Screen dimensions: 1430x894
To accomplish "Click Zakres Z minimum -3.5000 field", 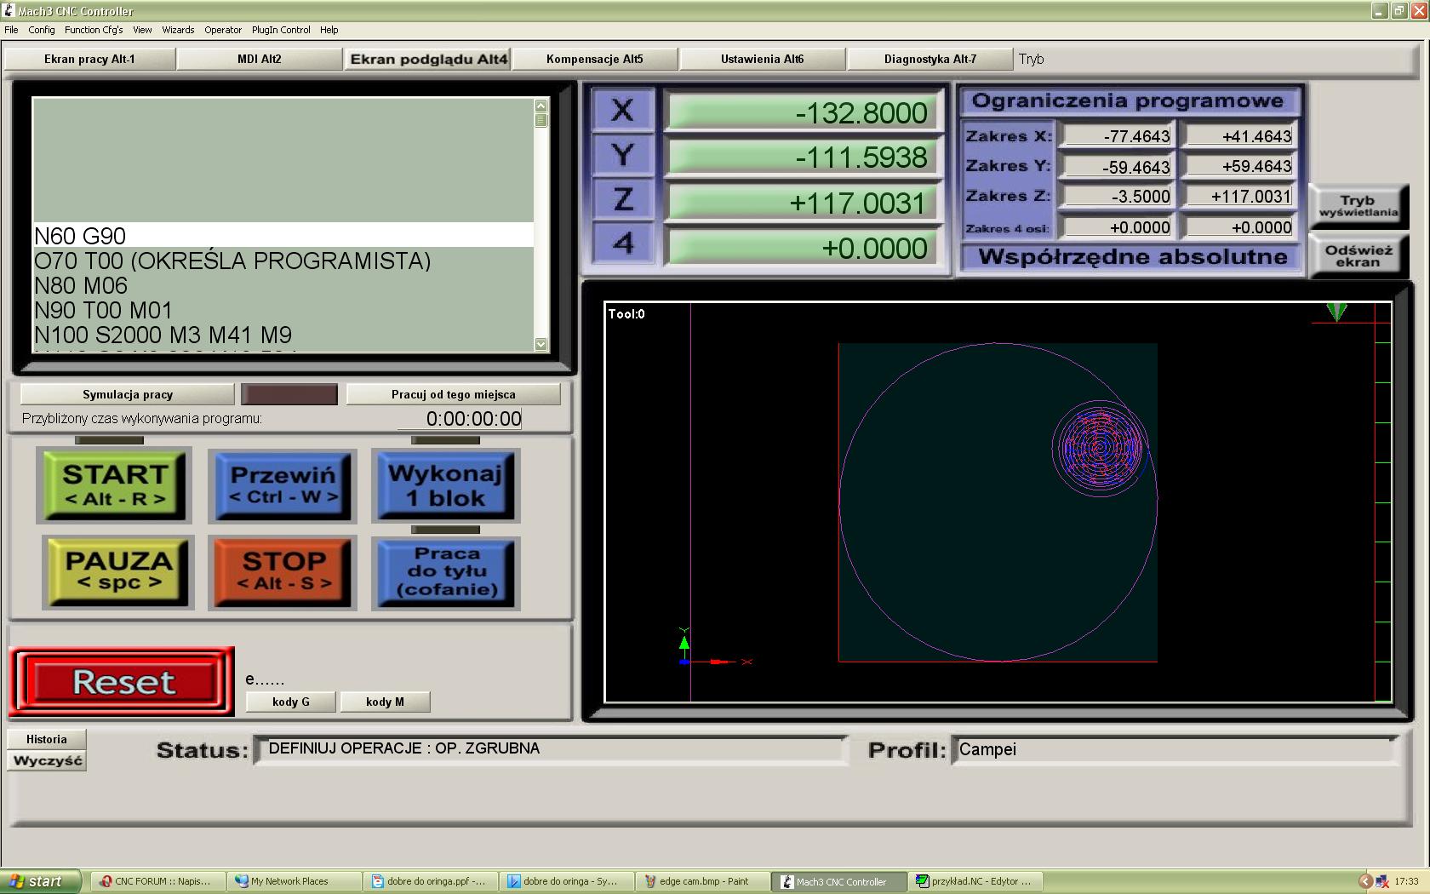I will 1118,197.
